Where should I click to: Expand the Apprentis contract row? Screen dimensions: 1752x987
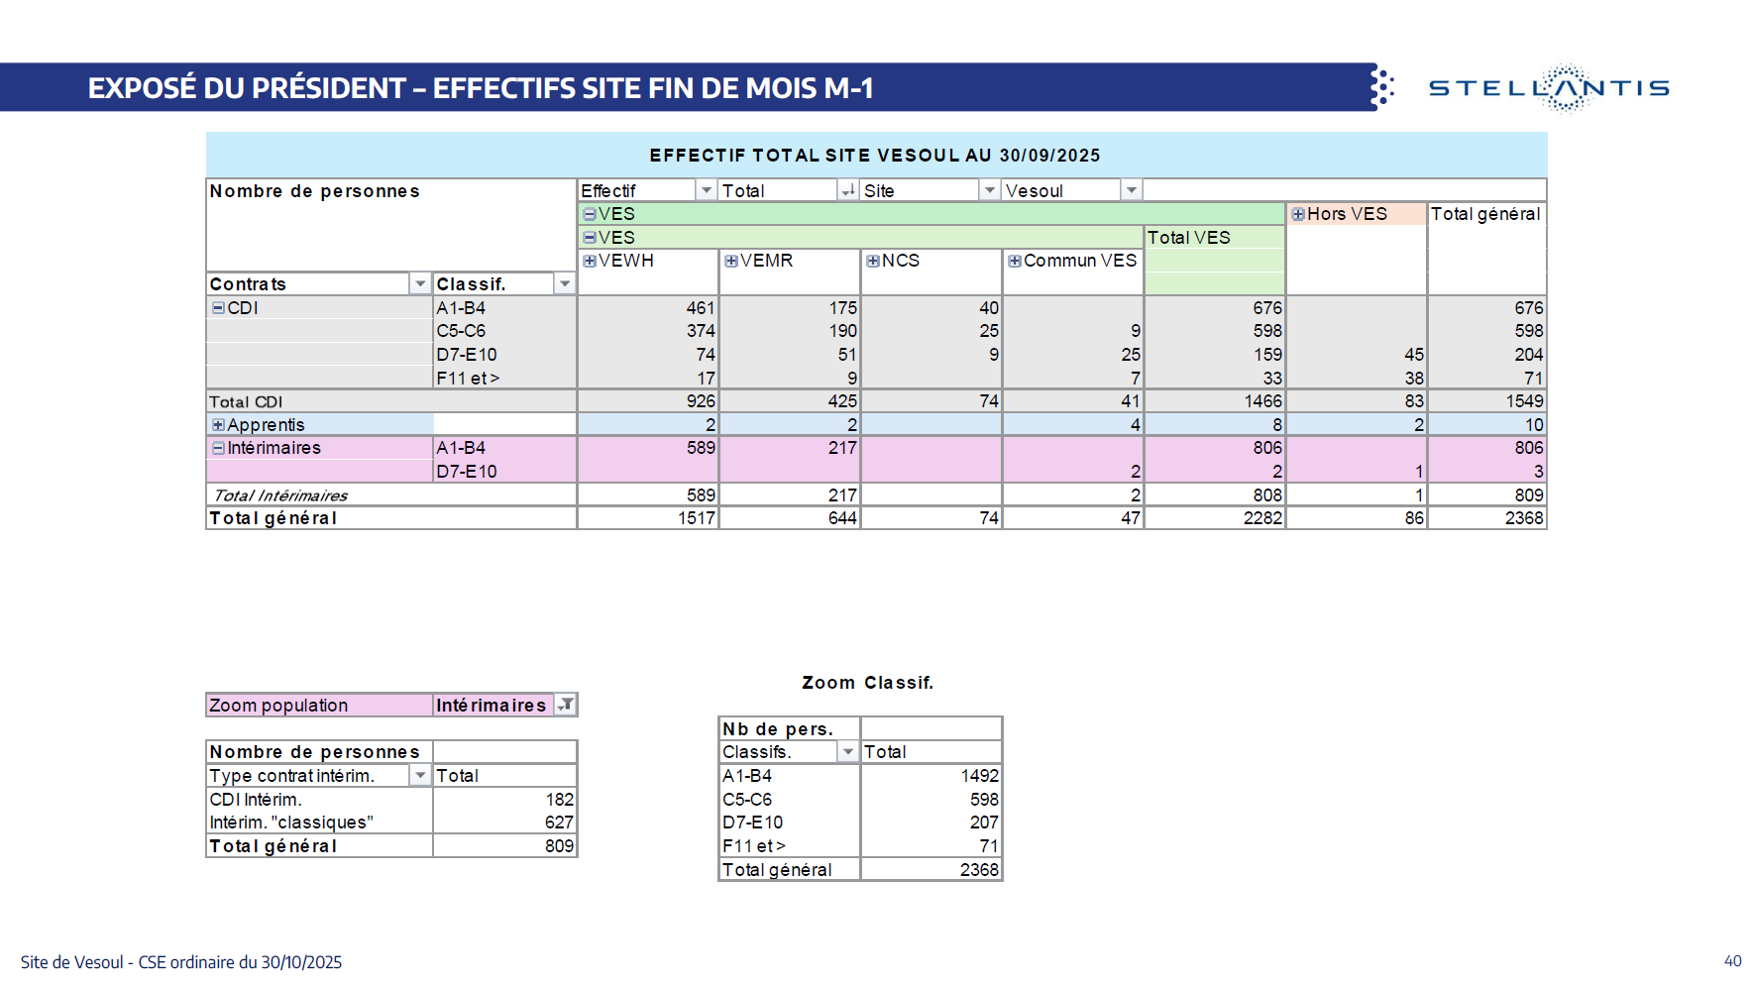(x=218, y=425)
